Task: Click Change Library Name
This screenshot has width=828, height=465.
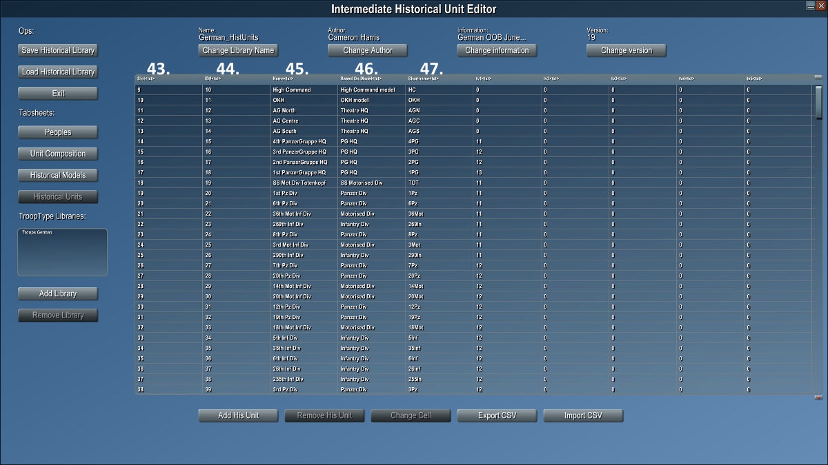Action: pos(238,50)
